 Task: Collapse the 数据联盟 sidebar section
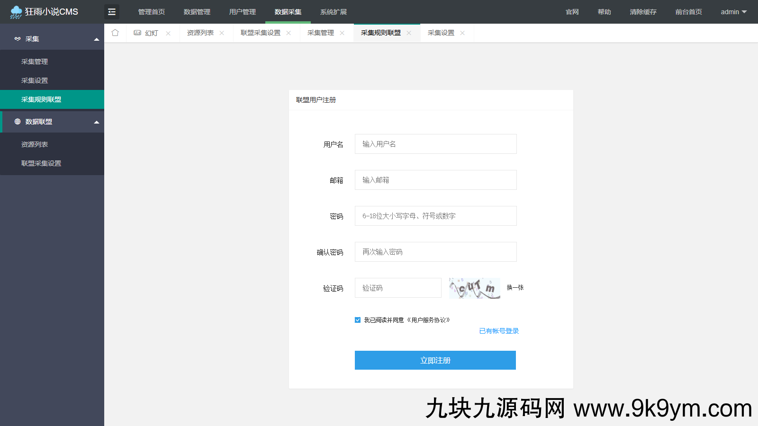pyautogui.click(x=97, y=122)
